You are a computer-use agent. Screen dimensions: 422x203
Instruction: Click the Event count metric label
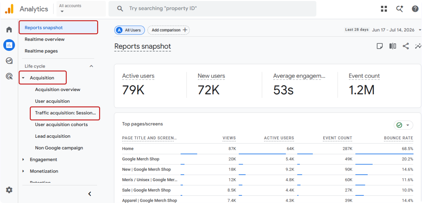[364, 76]
